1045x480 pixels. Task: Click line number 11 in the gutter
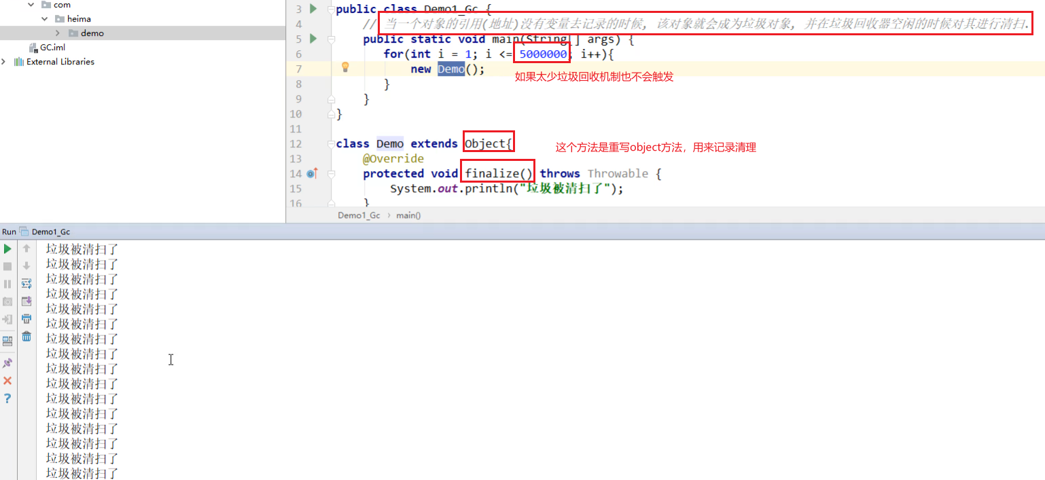[x=295, y=129]
